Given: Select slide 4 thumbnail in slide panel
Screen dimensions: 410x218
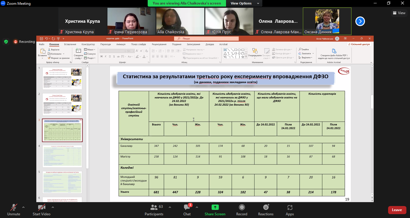Looking at the screenshot, I should (62, 156).
